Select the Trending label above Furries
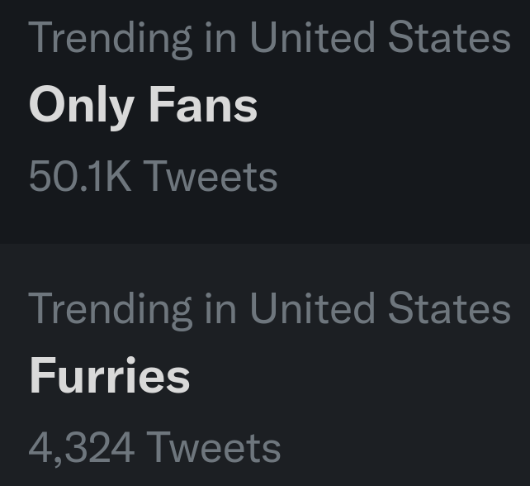The height and width of the screenshot is (486, 530). point(269,308)
